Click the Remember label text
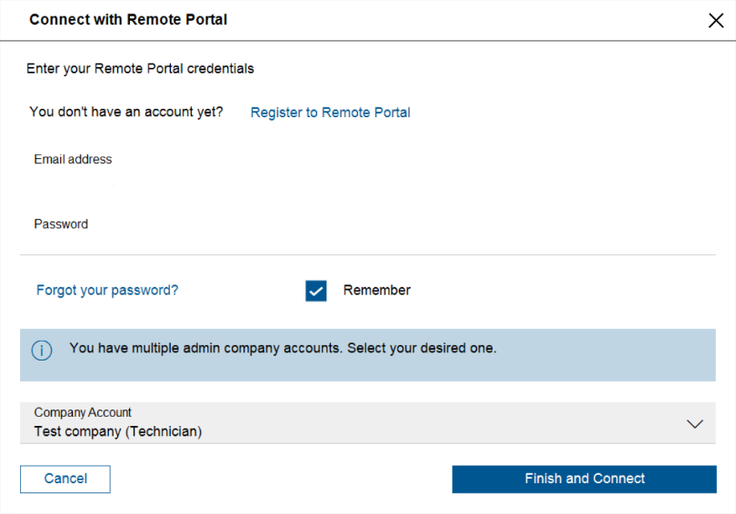 click(376, 291)
